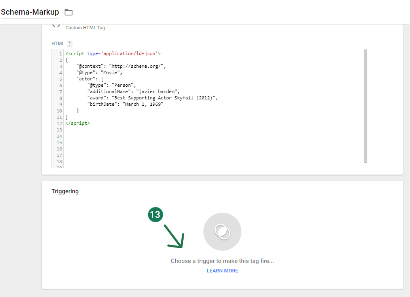The image size is (410, 297).
Task: Click the "birthDate" March 1, 1969 line
Action: (x=125, y=105)
